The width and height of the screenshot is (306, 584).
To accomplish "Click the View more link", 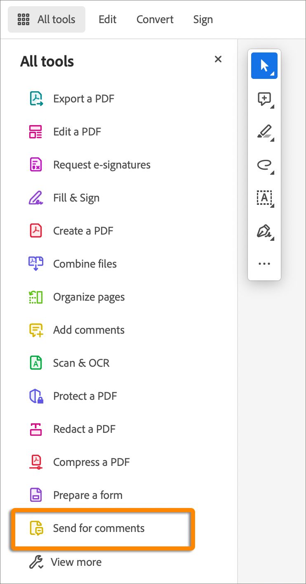I will [x=76, y=562].
